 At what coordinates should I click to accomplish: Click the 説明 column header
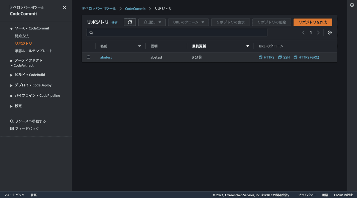pos(154,46)
